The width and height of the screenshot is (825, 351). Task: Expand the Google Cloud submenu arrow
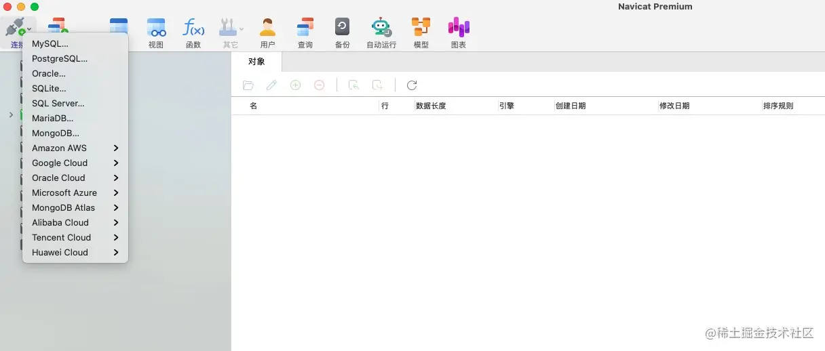[x=116, y=163]
